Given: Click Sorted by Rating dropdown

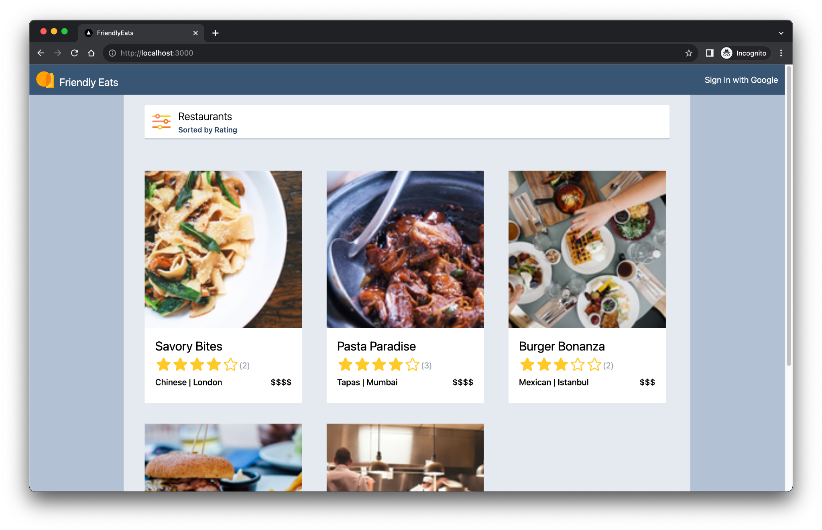Looking at the screenshot, I should [x=207, y=130].
